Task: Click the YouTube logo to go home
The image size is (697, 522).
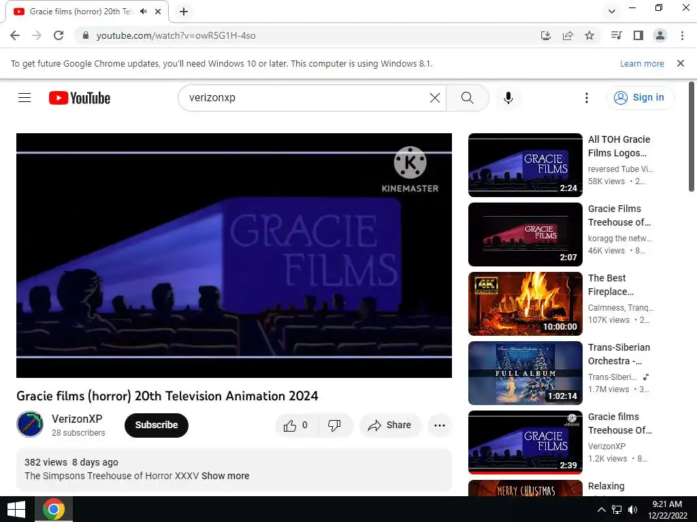Action: (x=80, y=98)
